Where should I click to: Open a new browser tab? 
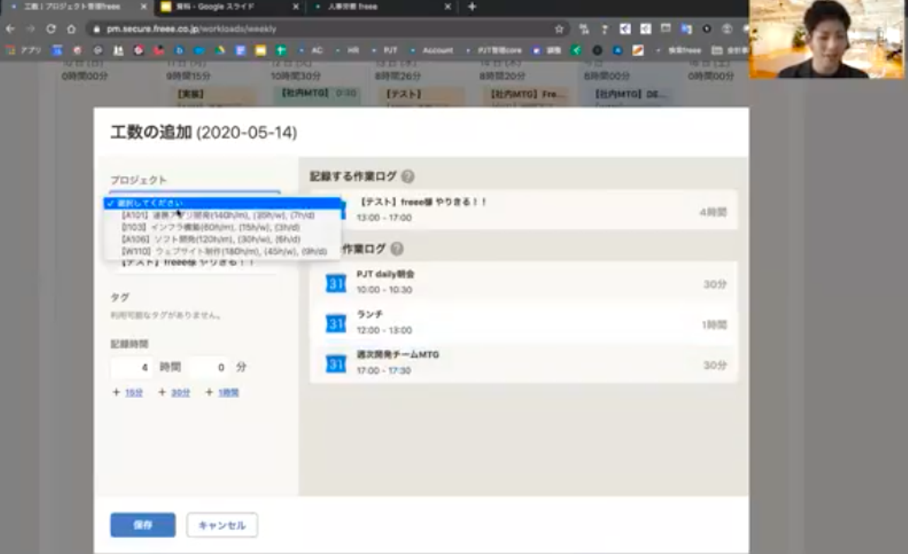coord(472,7)
